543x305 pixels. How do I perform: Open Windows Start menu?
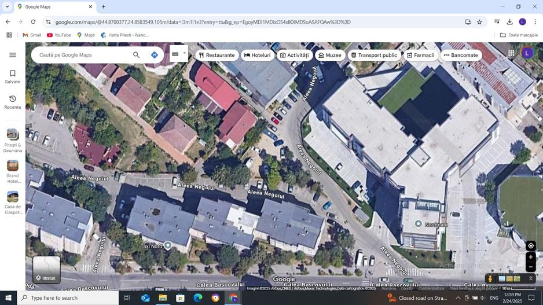(8, 297)
